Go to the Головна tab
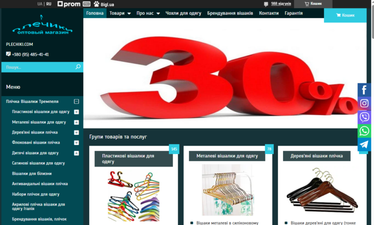Screen dimensions: 374x225 tap(95, 13)
